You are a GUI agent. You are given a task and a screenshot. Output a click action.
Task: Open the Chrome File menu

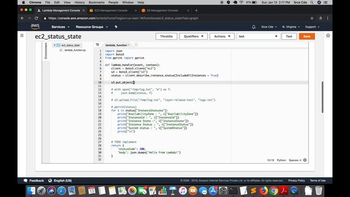tap(48, 2)
